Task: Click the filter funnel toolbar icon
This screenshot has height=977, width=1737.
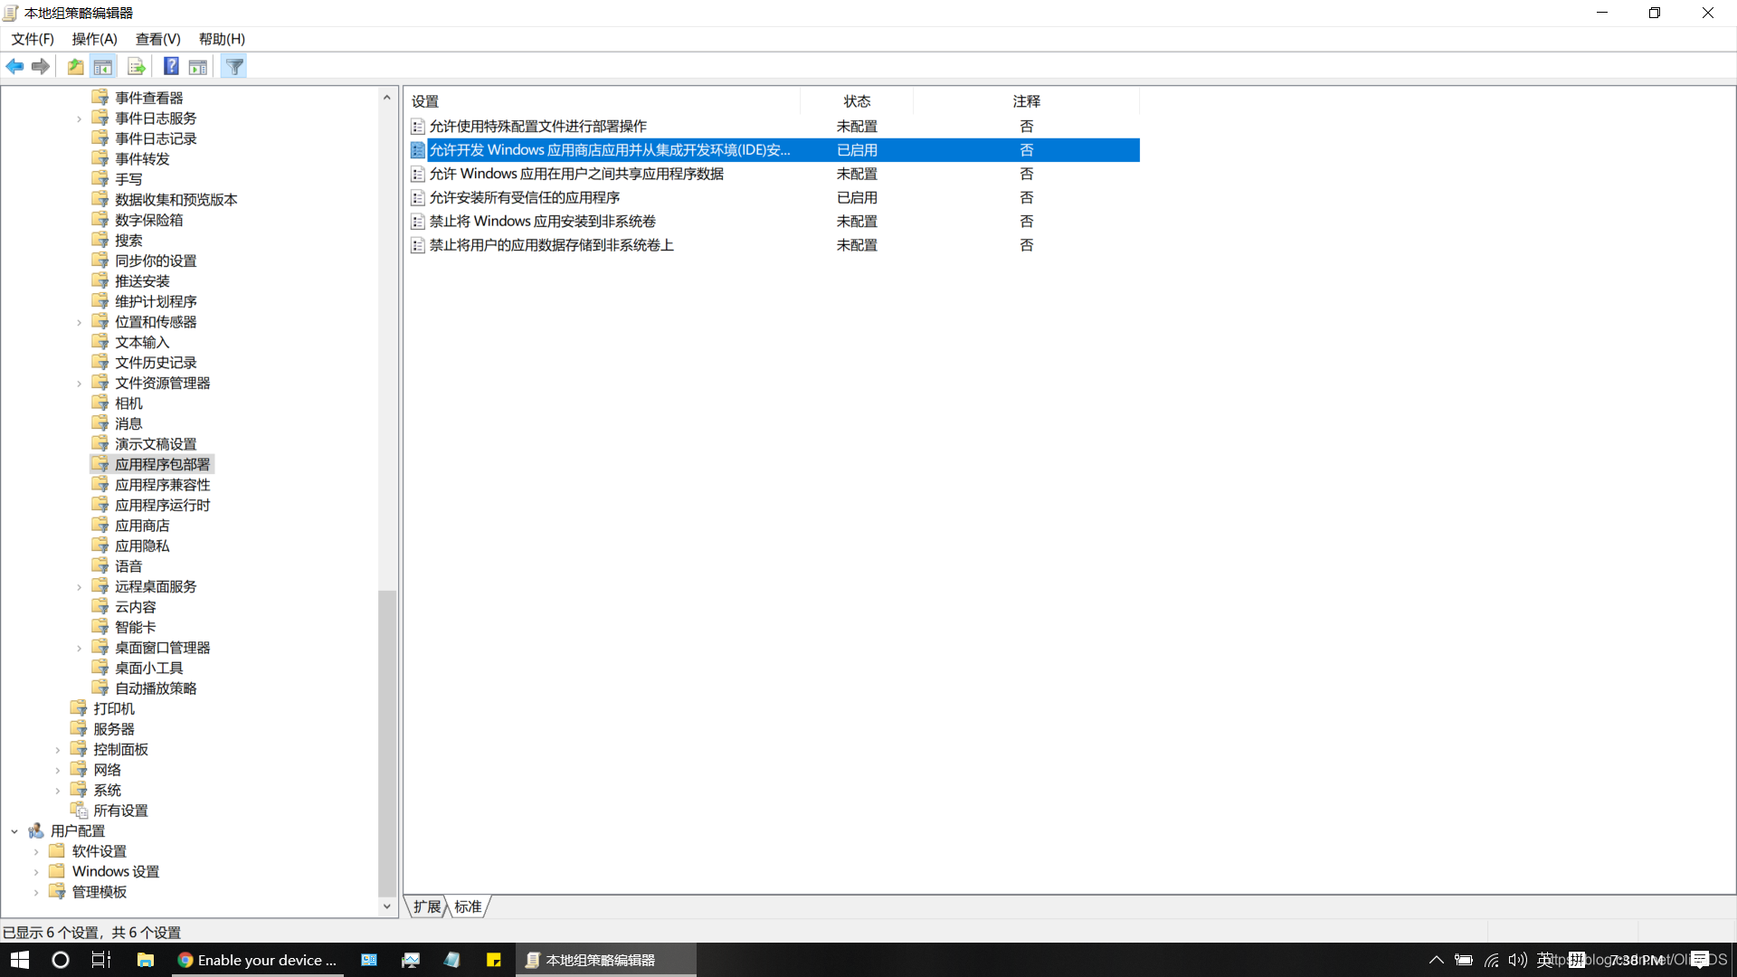Action: click(234, 67)
